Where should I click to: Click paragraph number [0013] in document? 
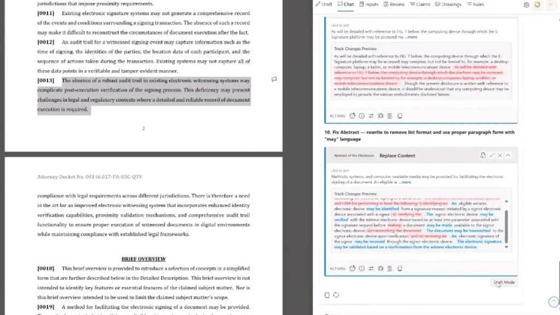tap(46, 80)
